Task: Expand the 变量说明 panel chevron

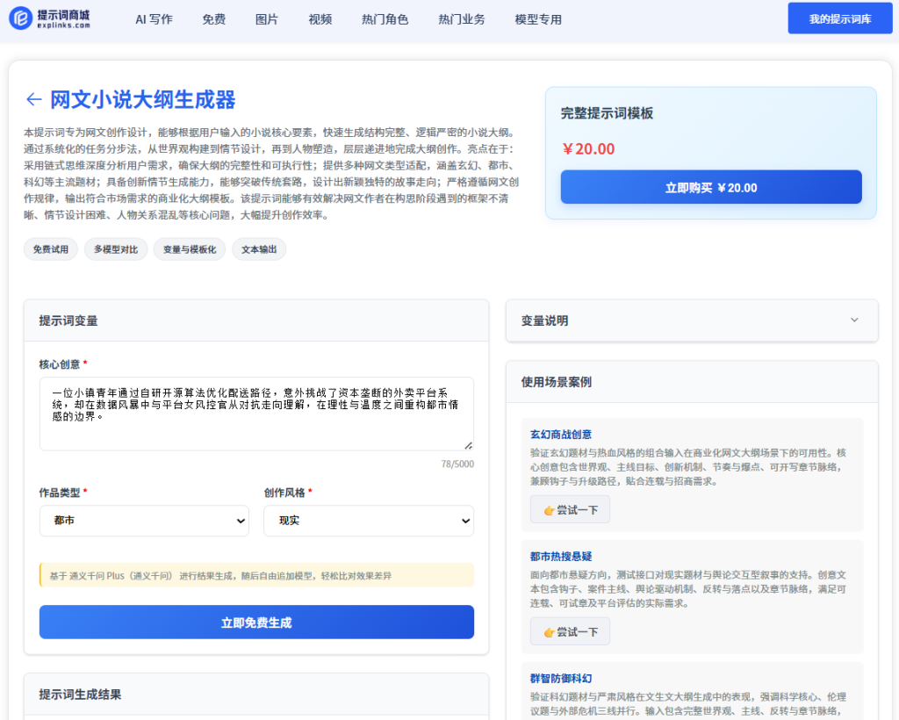Action: click(854, 320)
